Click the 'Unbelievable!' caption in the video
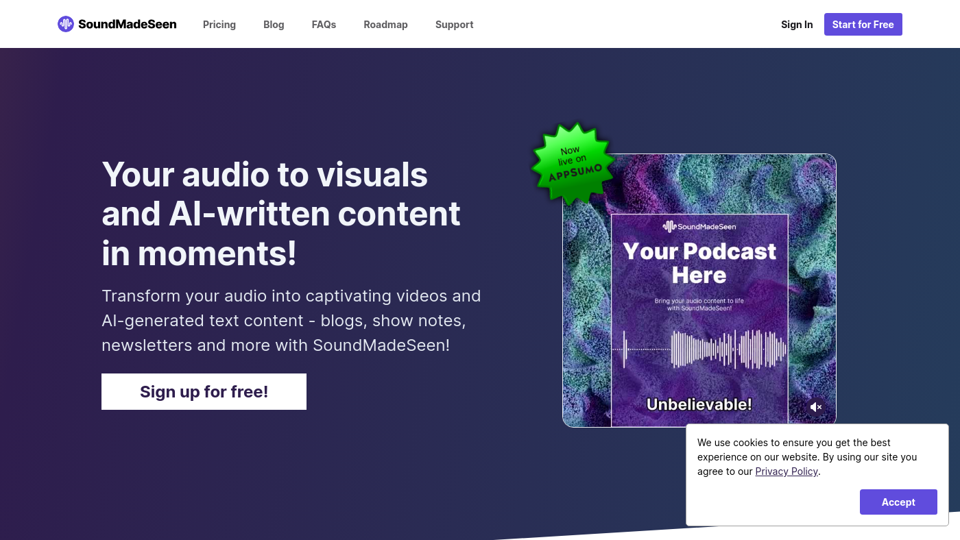Image resolution: width=960 pixels, height=540 pixels. 699,404
